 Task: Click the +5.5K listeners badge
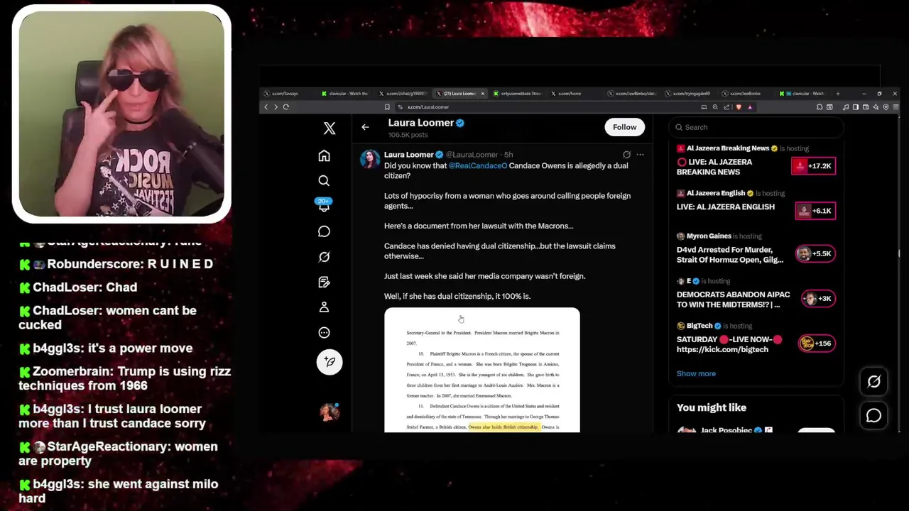tap(815, 253)
